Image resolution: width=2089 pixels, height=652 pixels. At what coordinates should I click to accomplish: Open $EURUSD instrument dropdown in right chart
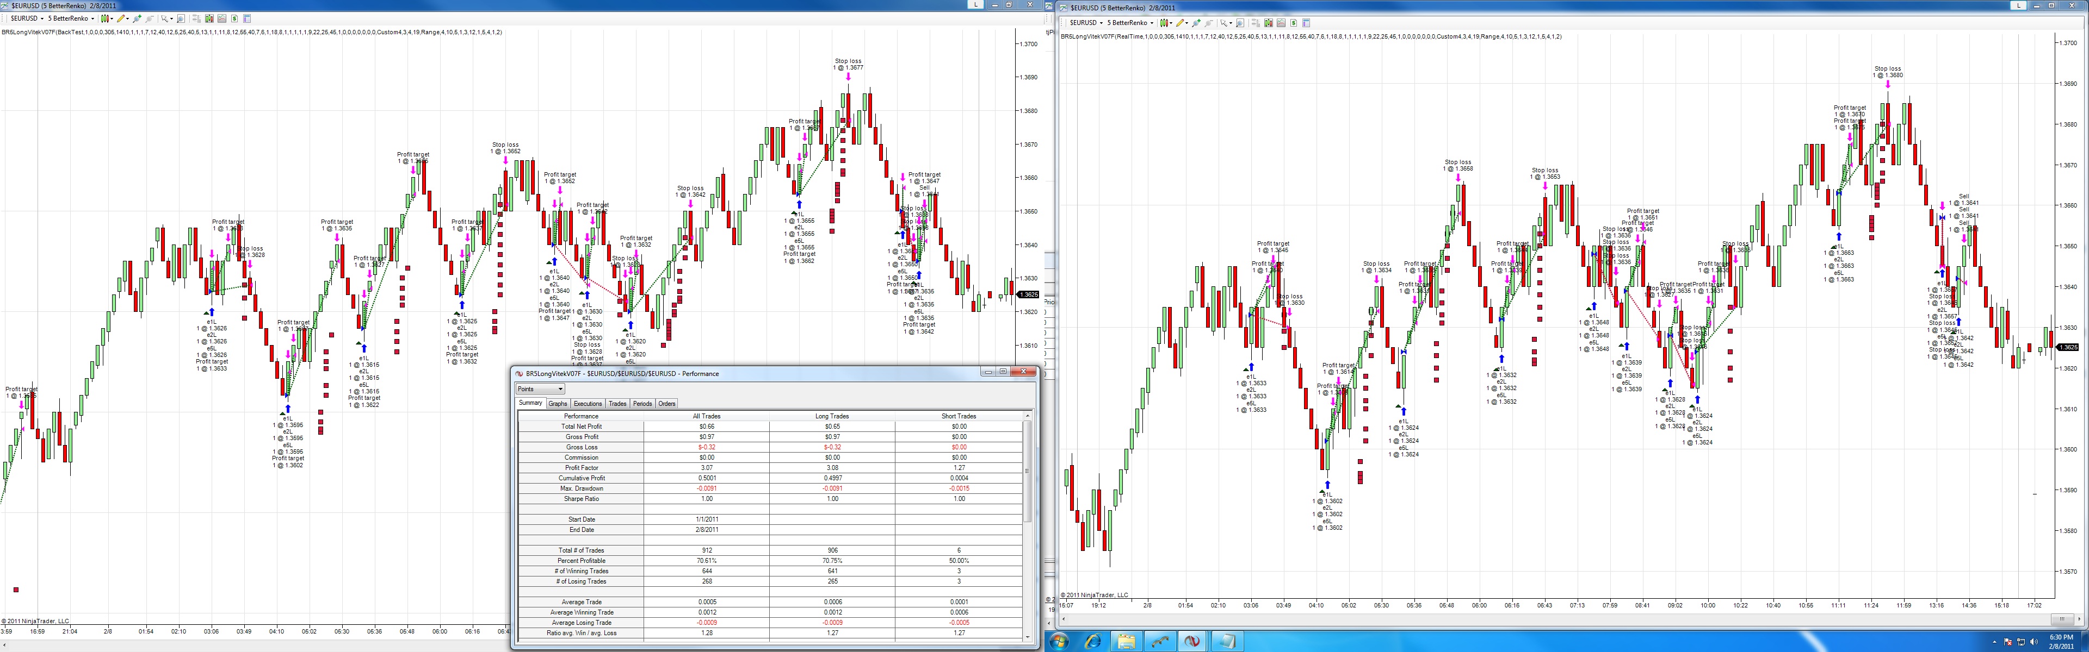(1086, 23)
